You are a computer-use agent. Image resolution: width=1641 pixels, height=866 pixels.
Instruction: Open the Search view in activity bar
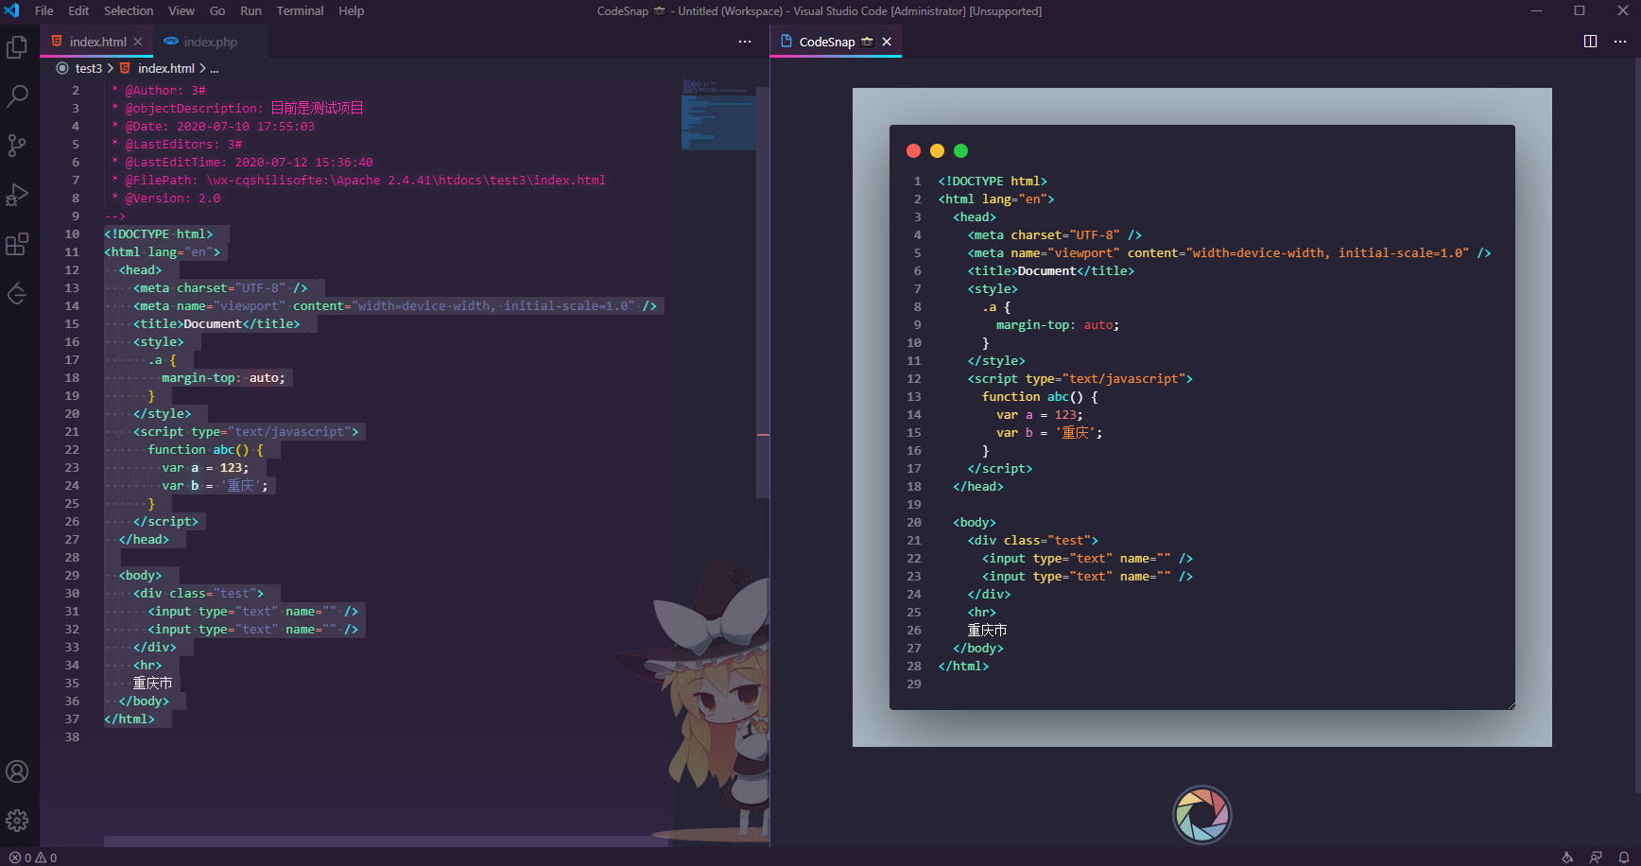(x=17, y=96)
